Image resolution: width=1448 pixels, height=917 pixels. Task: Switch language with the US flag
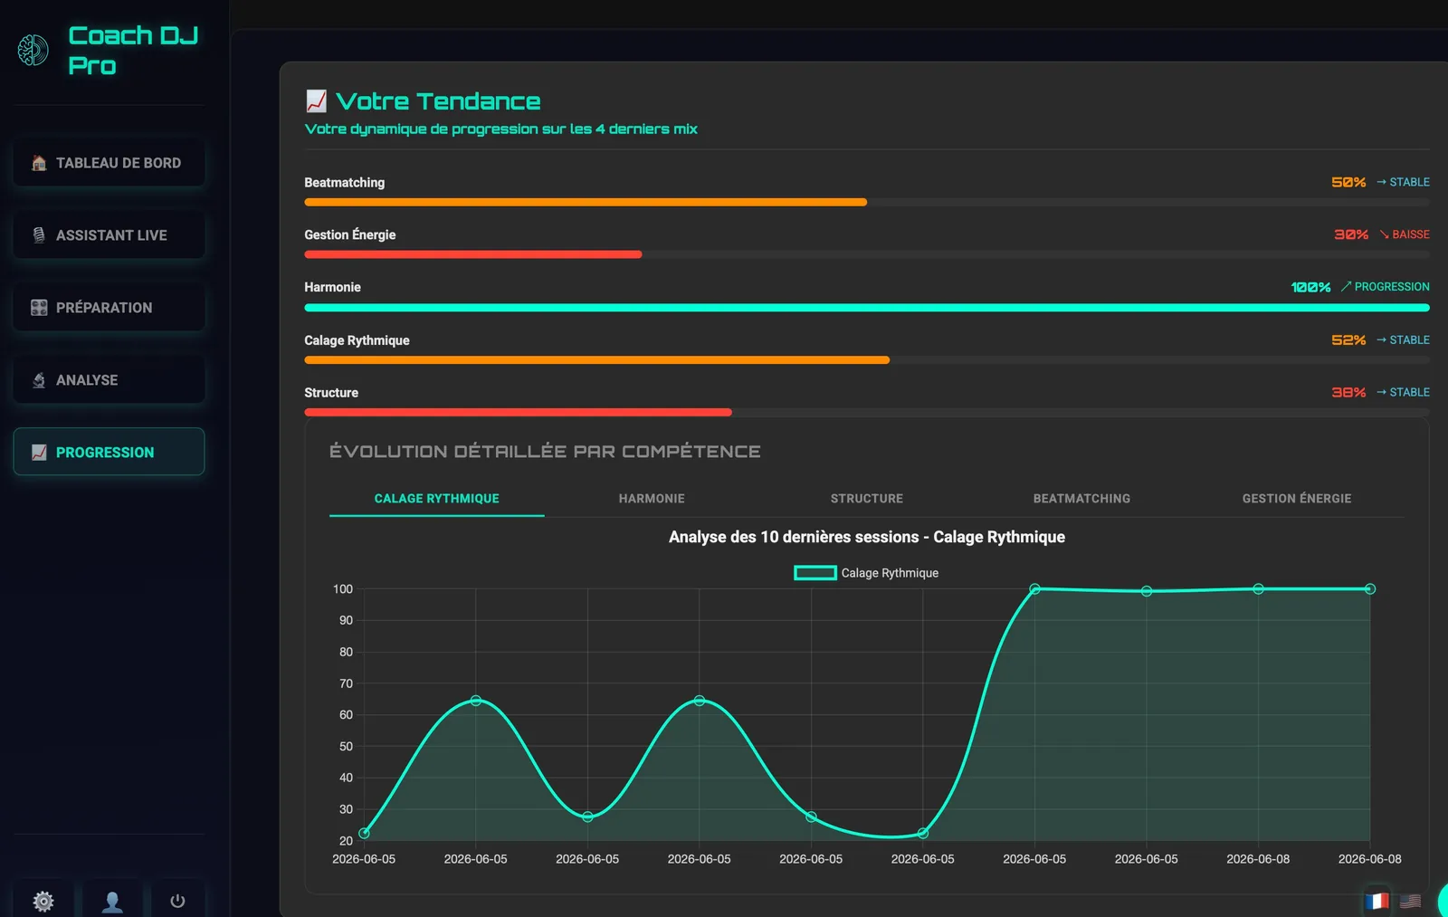1410,901
